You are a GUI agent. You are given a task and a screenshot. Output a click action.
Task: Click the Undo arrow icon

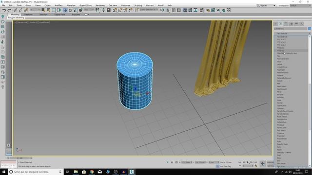point(4,10)
